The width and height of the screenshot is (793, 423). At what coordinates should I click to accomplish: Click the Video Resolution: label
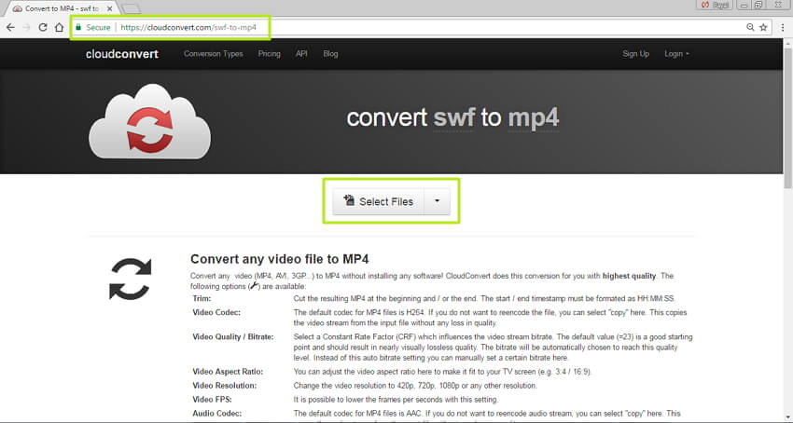click(225, 386)
